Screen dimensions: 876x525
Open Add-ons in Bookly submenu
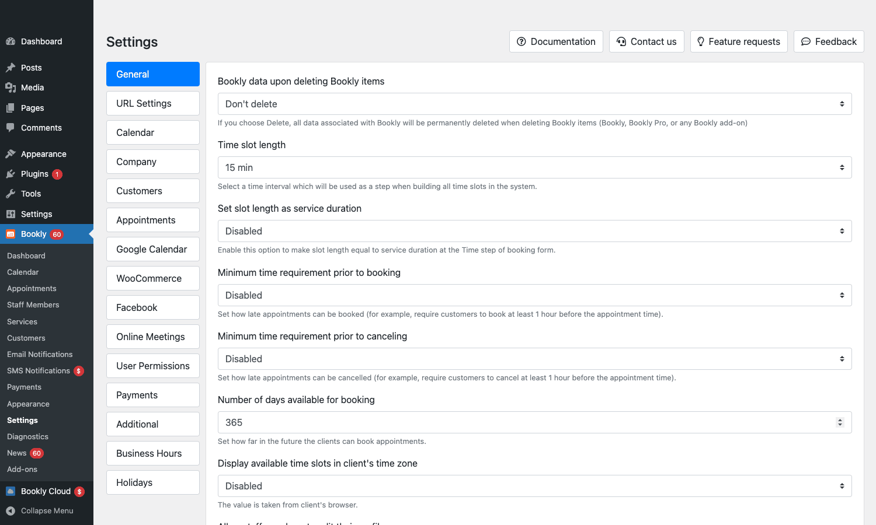(x=22, y=469)
